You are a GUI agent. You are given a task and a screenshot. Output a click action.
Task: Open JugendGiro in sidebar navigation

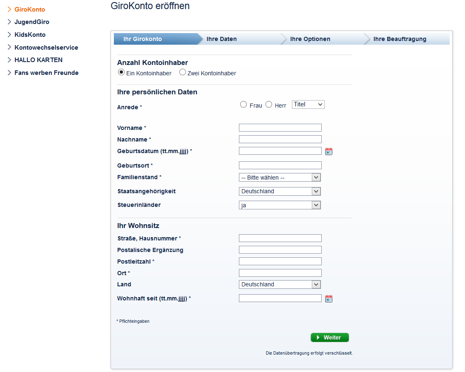[x=32, y=22]
